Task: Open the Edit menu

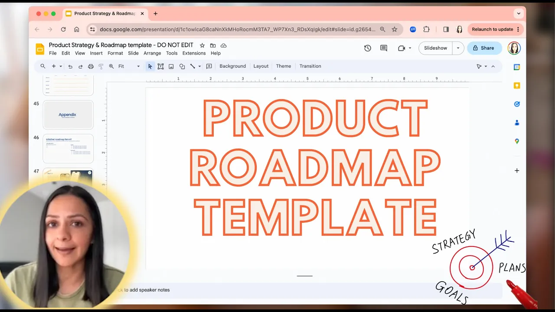Action: 65,53
